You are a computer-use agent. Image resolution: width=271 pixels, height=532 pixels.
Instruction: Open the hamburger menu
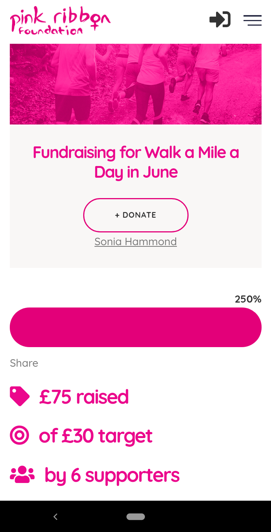pyautogui.click(x=252, y=20)
